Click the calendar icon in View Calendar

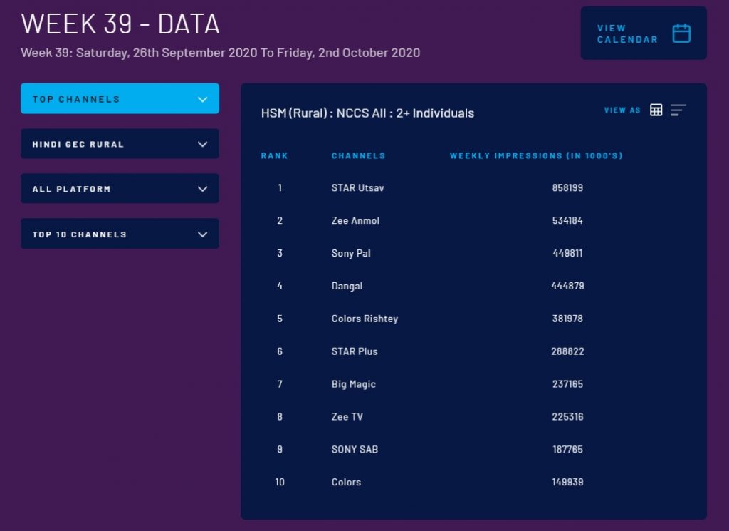[681, 33]
